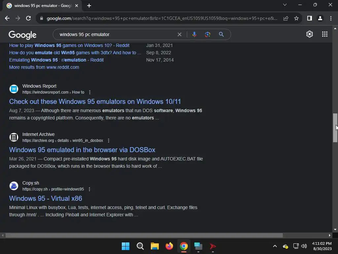The width and height of the screenshot is (338, 254).
Task: Open the Copy.sh result's three-dot menu
Action: (x=89, y=189)
